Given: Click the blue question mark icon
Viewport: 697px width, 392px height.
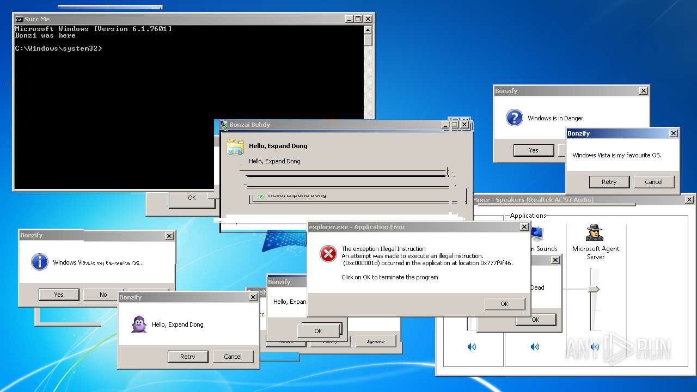Looking at the screenshot, I should [514, 118].
